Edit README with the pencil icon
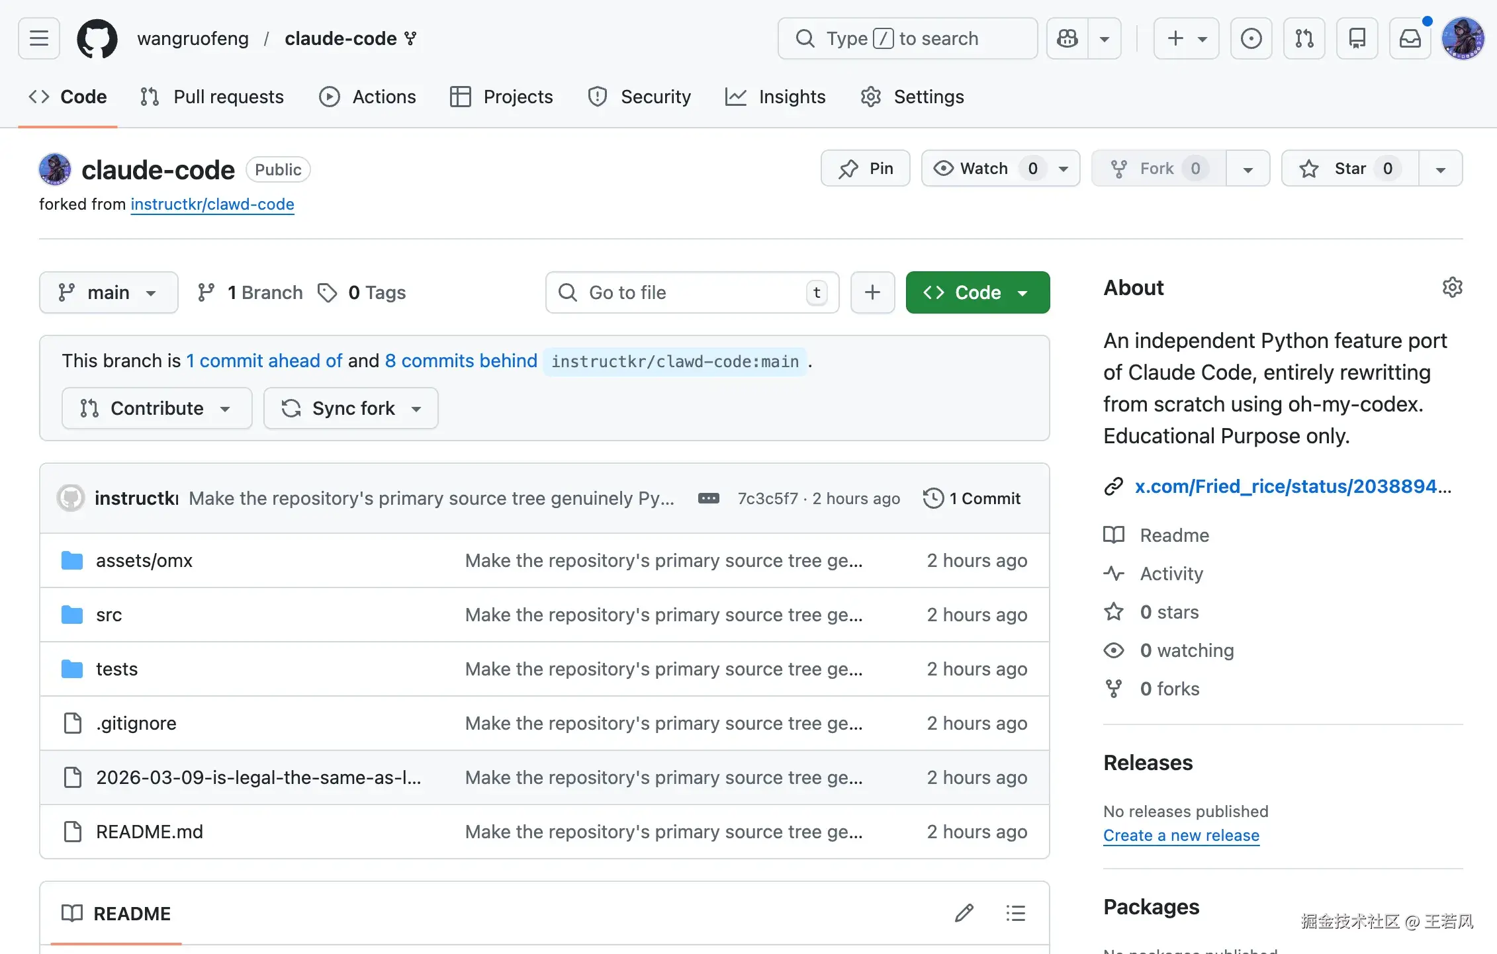1497x954 pixels. (x=964, y=914)
